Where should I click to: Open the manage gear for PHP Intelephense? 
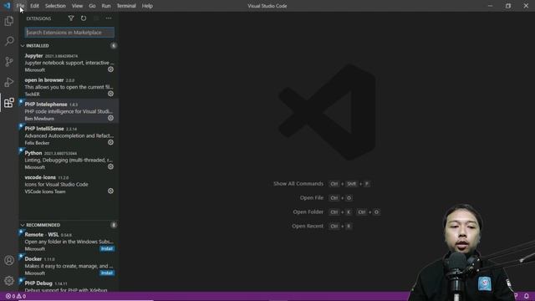coord(110,118)
